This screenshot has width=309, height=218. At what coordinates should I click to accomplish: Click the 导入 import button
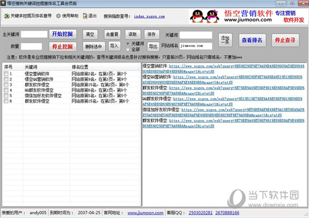coord(113,46)
